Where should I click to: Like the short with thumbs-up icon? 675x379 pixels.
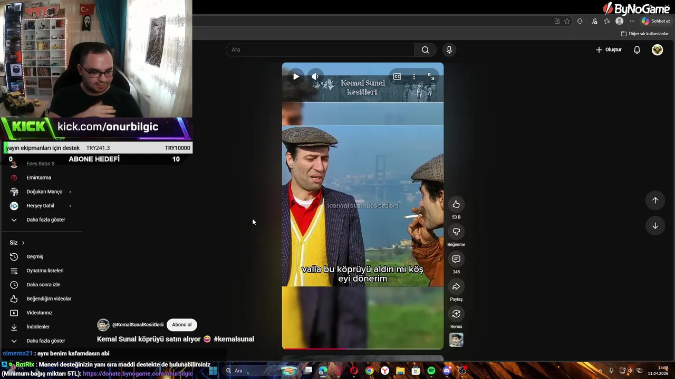(456, 204)
